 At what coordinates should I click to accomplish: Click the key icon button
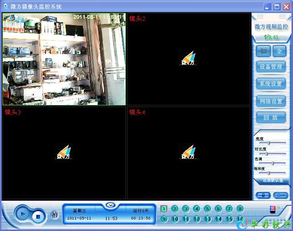(280, 196)
